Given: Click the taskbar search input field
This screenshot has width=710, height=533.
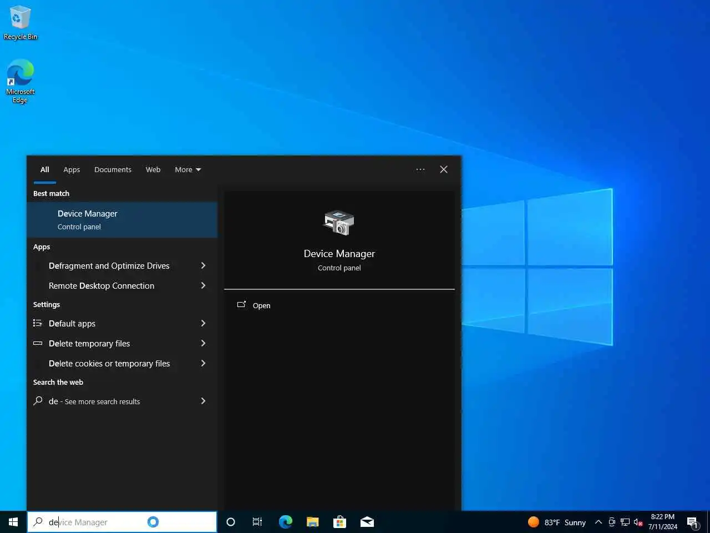Looking at the screenshot, I should pos(122,522).
